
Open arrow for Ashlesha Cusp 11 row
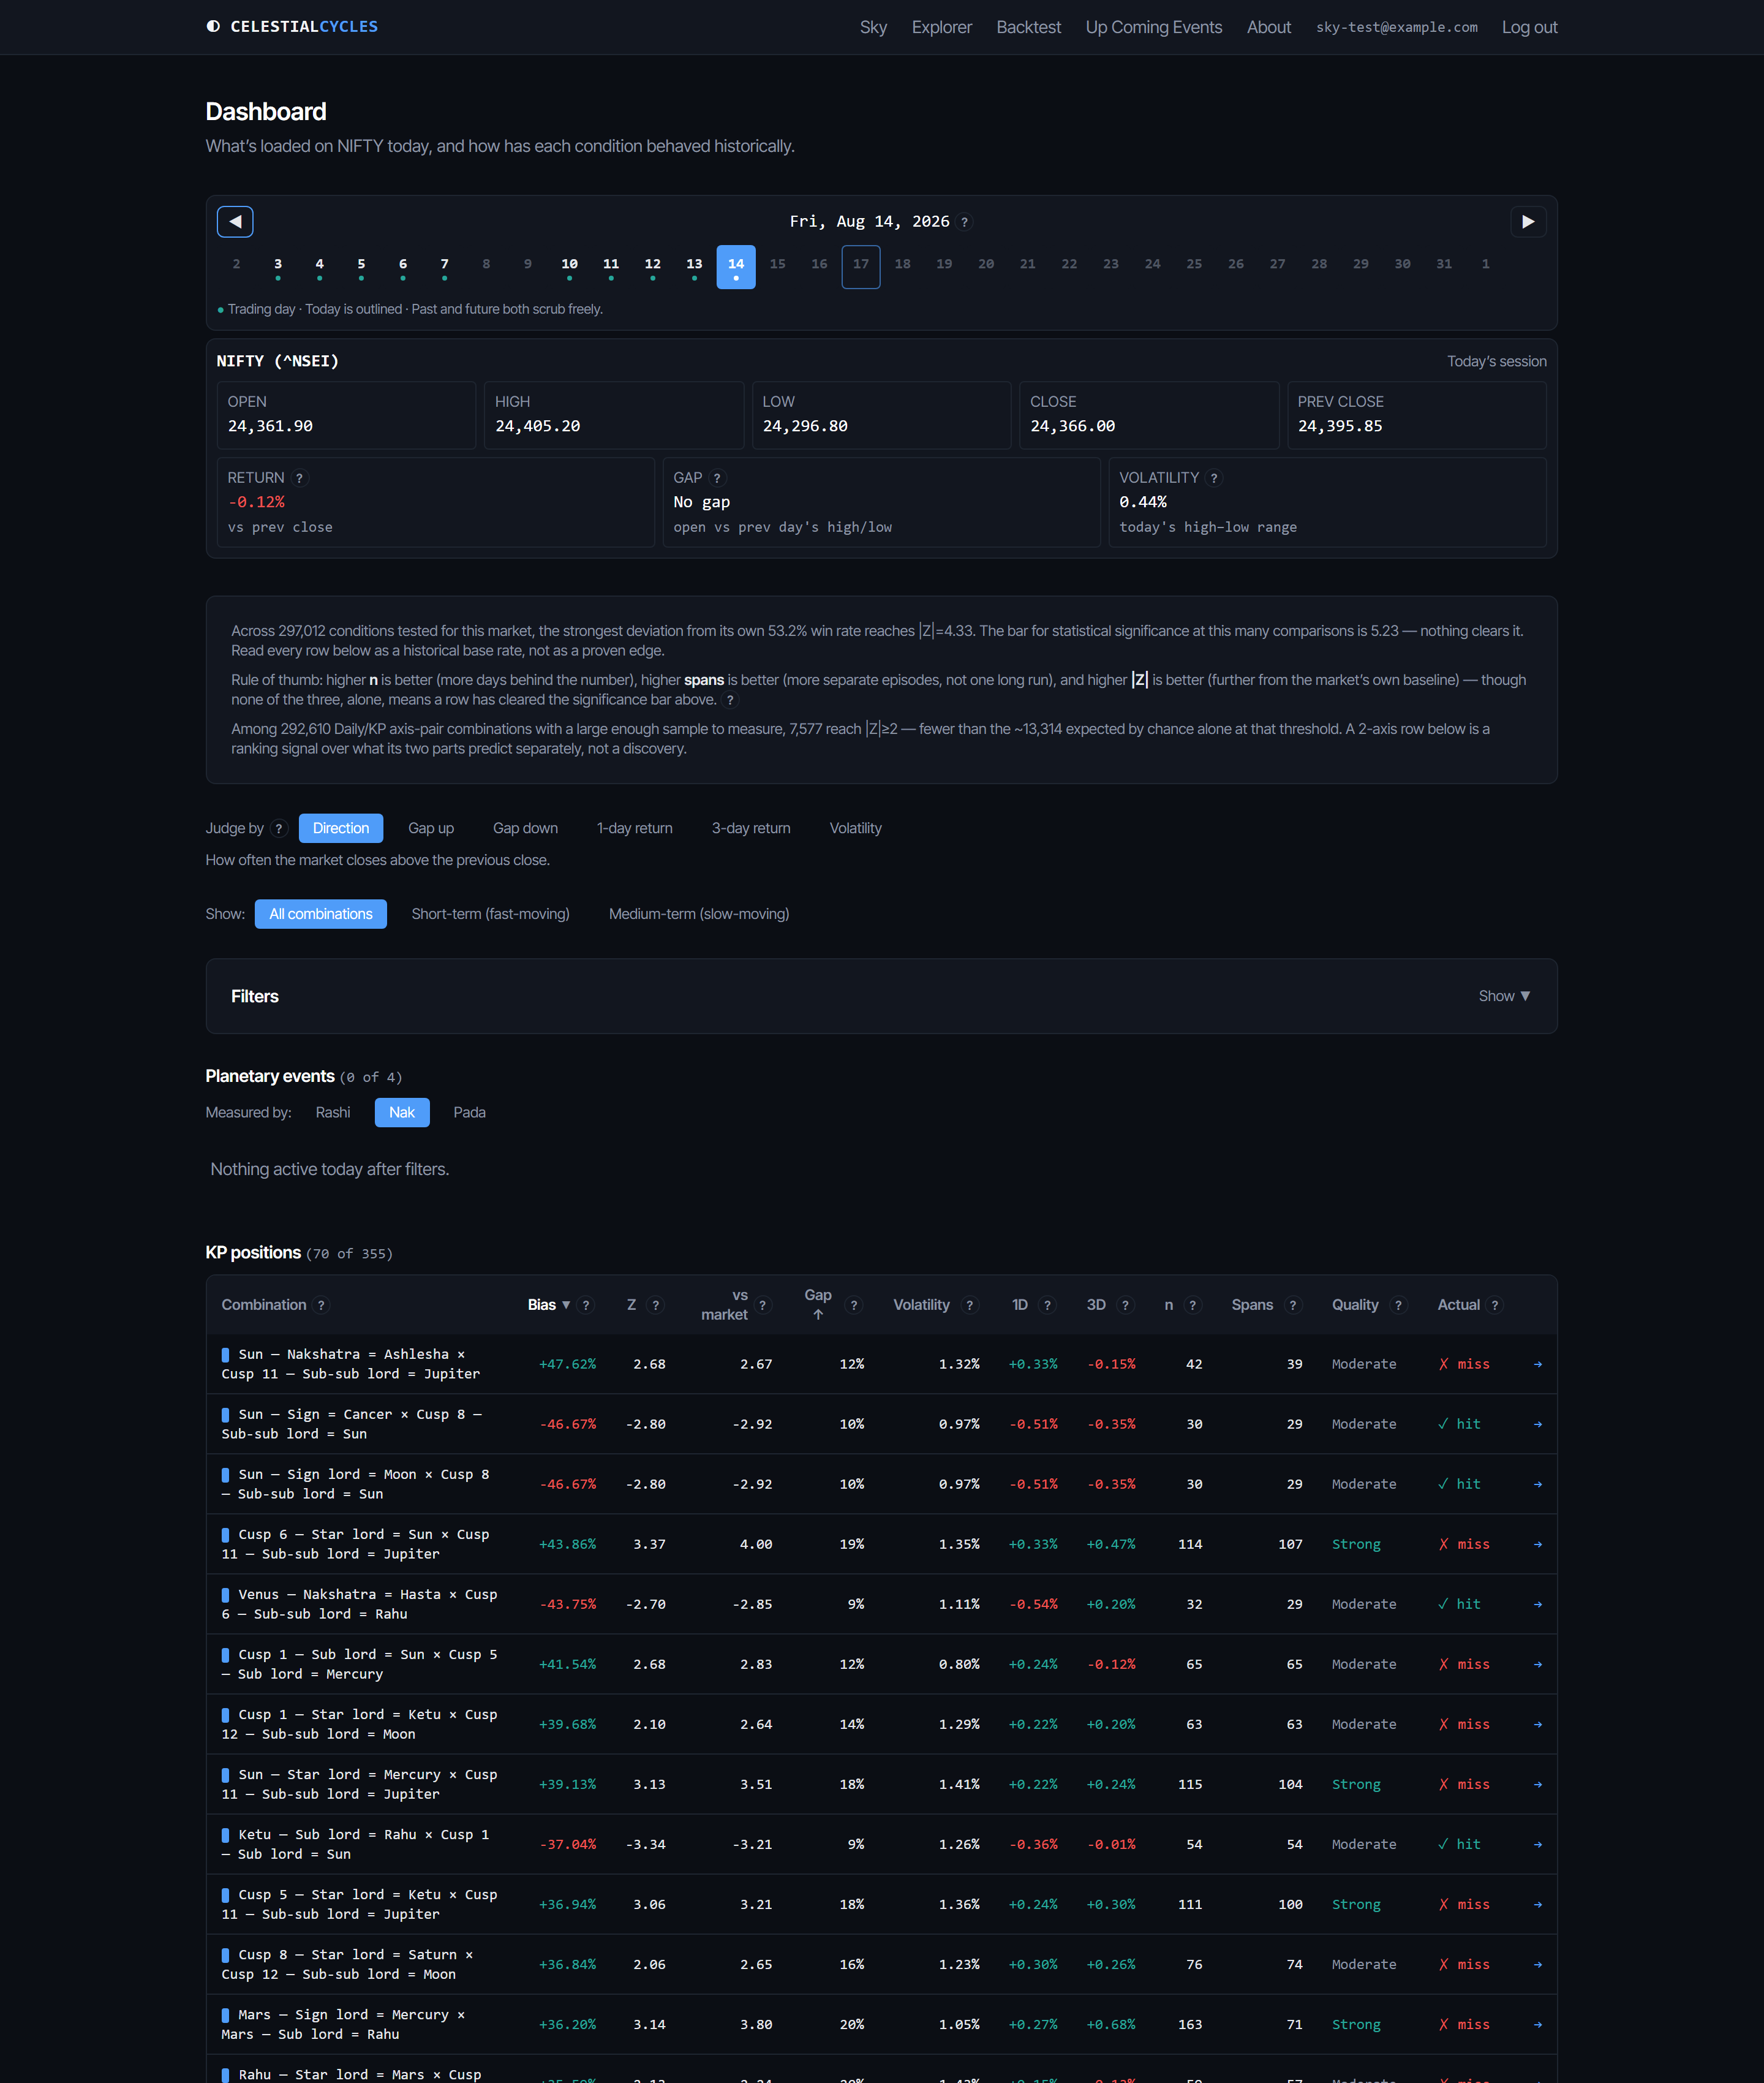1537,1364
